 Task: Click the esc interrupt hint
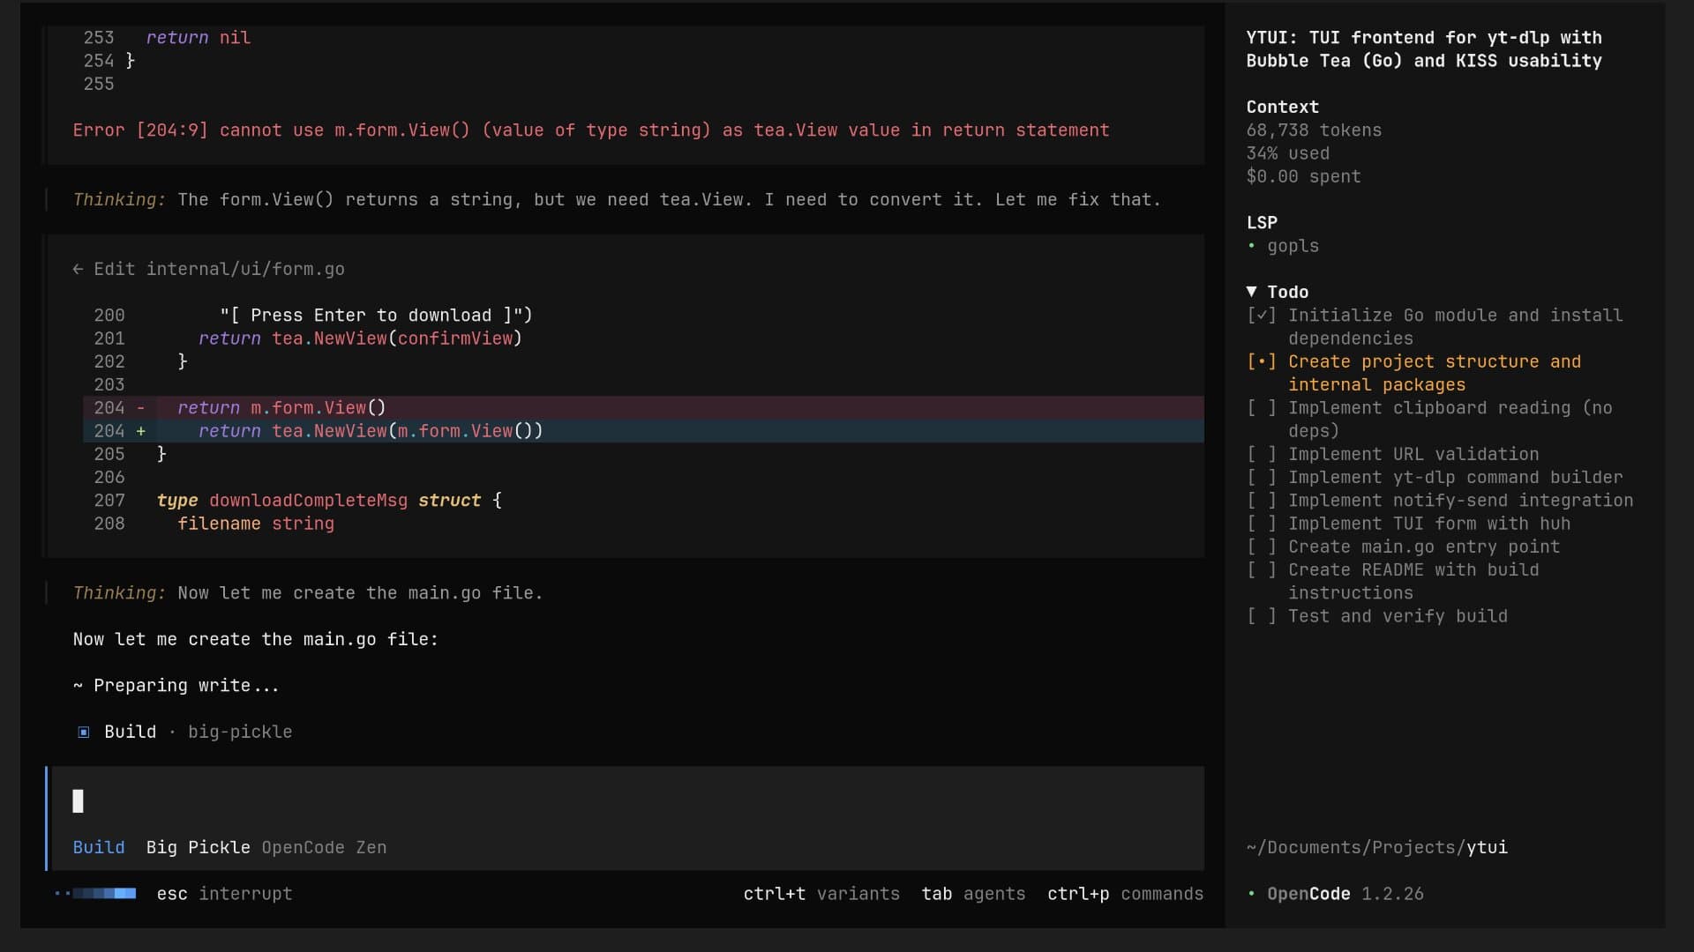pos(224,894)
